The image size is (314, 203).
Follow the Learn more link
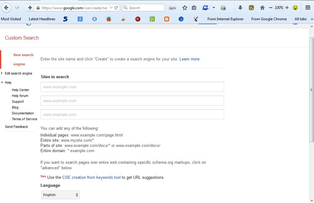[x=189, y=59]
